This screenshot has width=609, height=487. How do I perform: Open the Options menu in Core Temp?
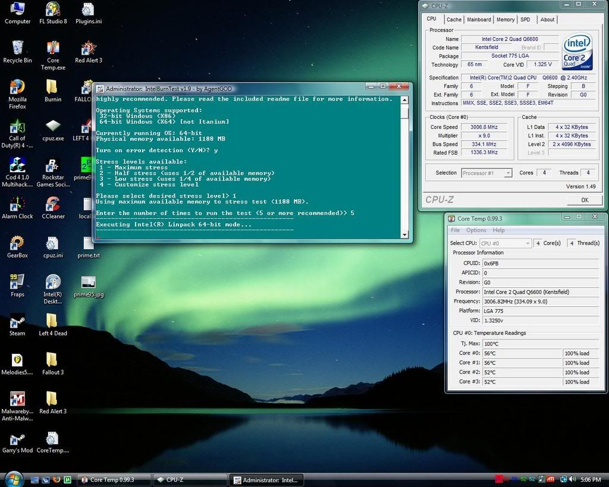[x=476, y=230]
